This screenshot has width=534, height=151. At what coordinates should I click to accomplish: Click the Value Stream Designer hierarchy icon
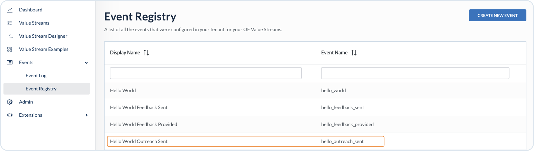(10, 36)
